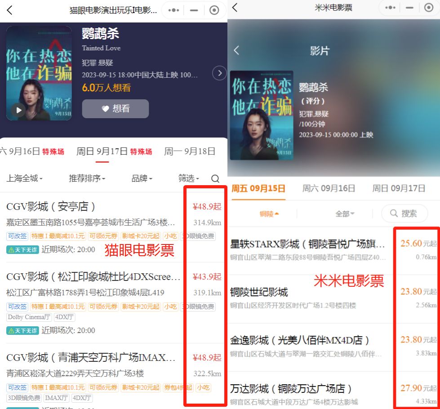
Task: Click back arrow in Maoyan header
Action: tap(9, 10)
